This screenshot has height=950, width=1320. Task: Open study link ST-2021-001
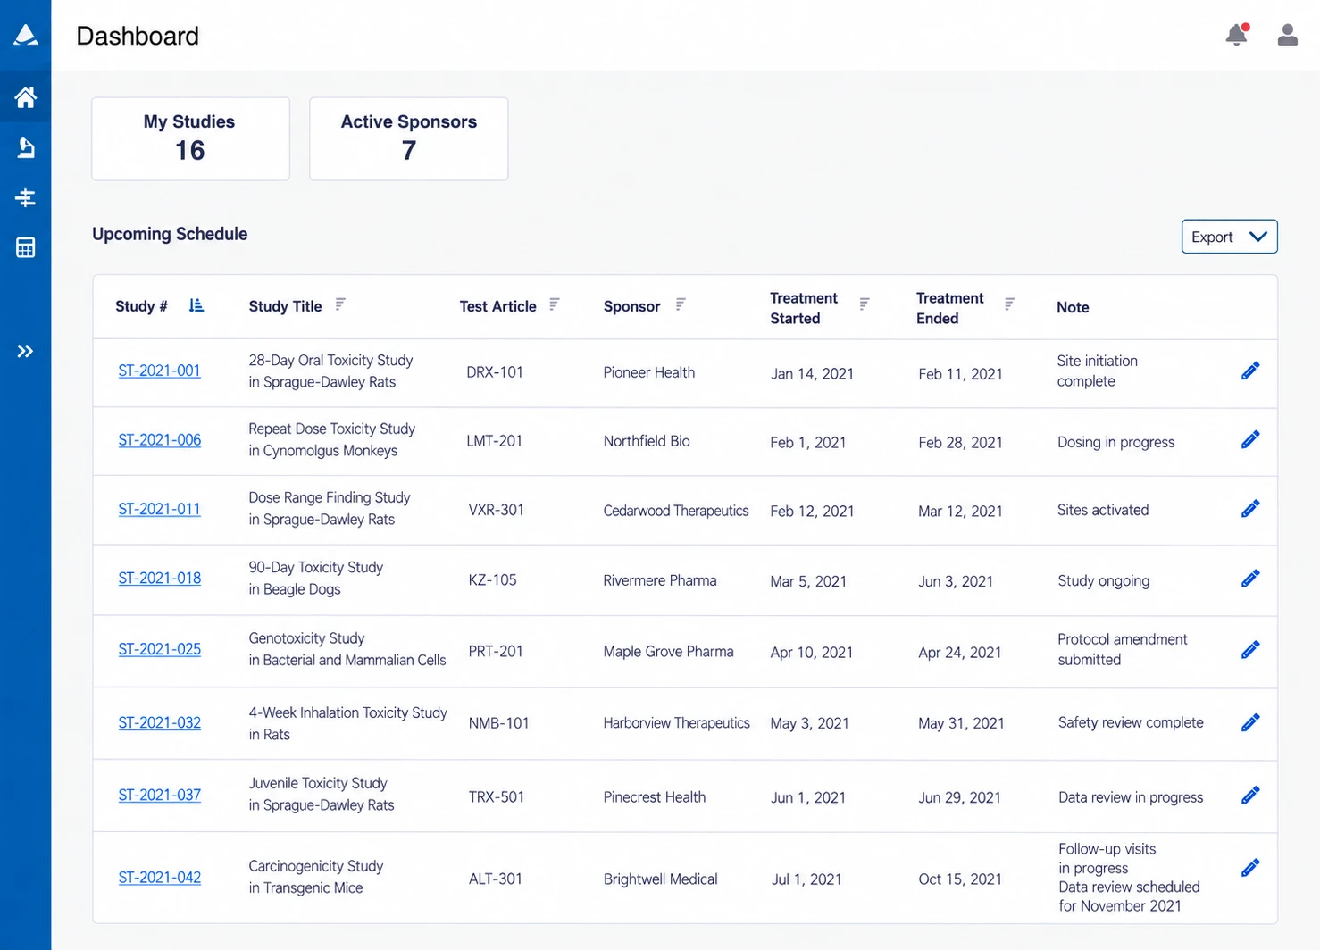(160, 371)
